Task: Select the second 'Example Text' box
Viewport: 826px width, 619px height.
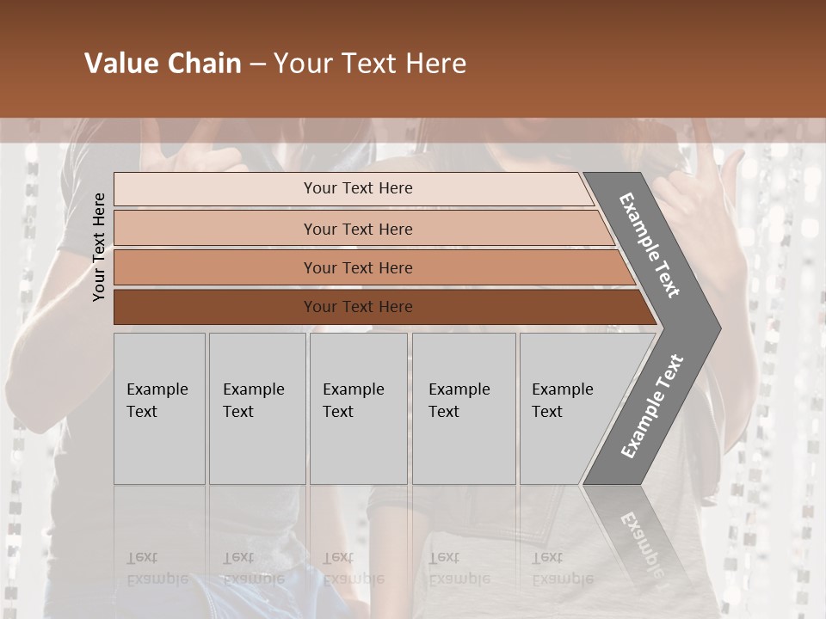Action: pos(256,408)
